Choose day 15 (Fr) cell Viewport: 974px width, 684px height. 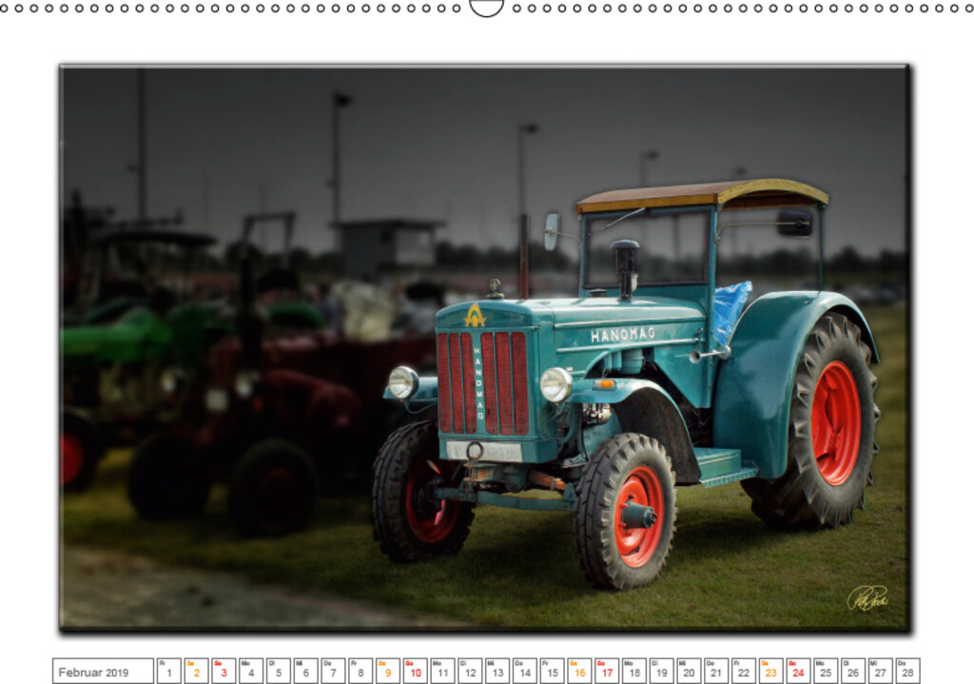click(x=553, y=672)
